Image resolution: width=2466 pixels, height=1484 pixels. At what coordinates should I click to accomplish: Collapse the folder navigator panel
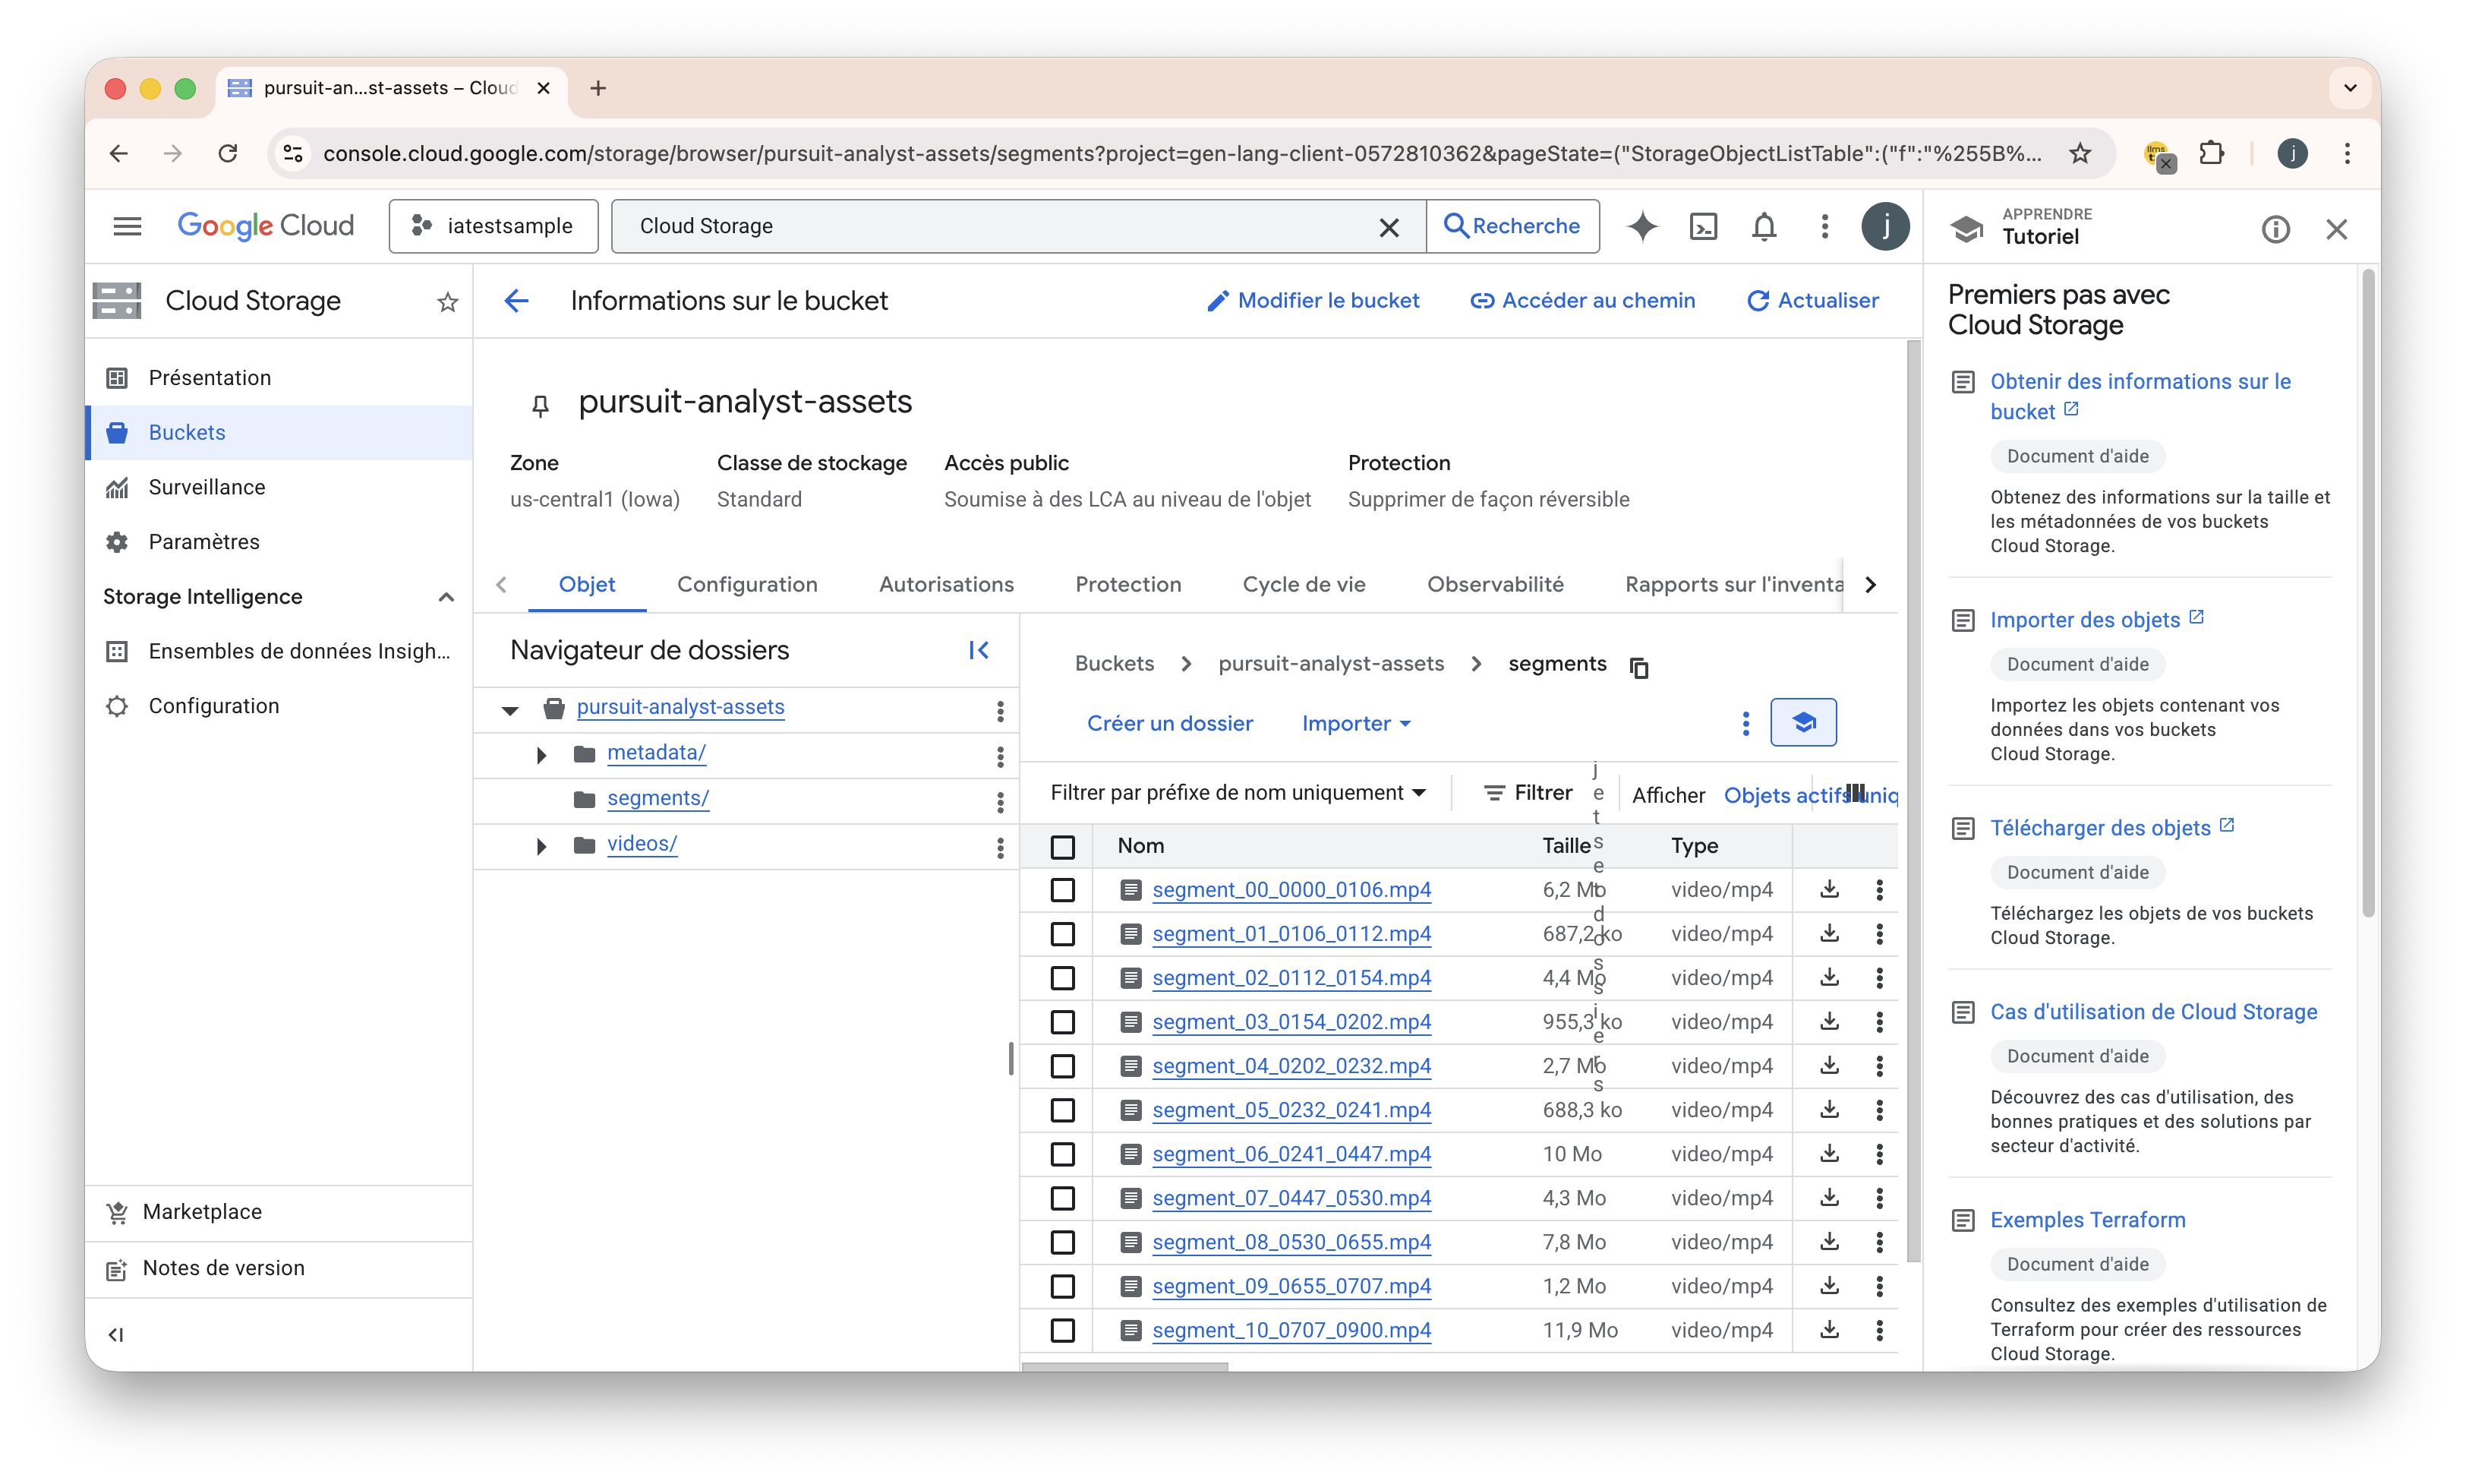[979, 651]
